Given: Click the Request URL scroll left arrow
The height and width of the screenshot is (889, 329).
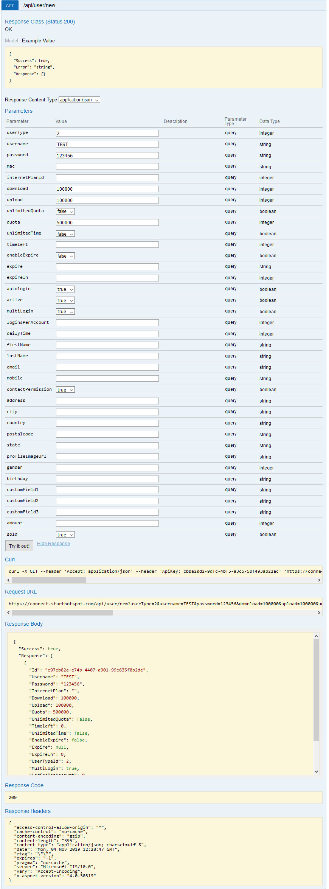Looking at the screenshot, I should pyautogui.click(x=9, y=613).
